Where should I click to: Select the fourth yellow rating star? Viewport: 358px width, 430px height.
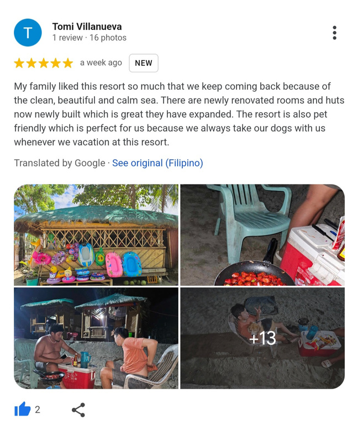(x=56, y=63)
